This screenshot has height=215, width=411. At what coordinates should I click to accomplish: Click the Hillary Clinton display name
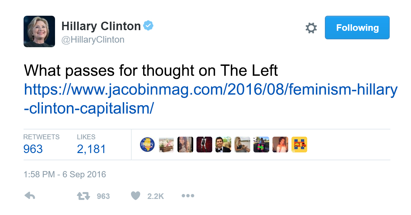101,26
